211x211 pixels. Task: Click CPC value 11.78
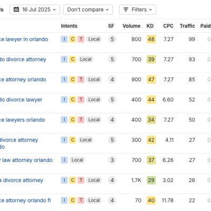[x=168, y=200]
